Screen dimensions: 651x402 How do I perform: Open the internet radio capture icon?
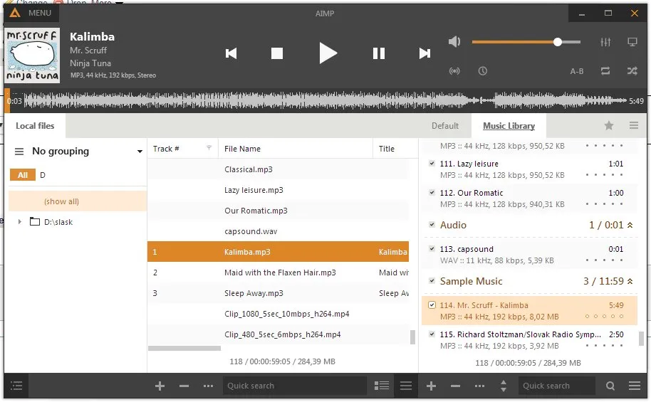454,71
